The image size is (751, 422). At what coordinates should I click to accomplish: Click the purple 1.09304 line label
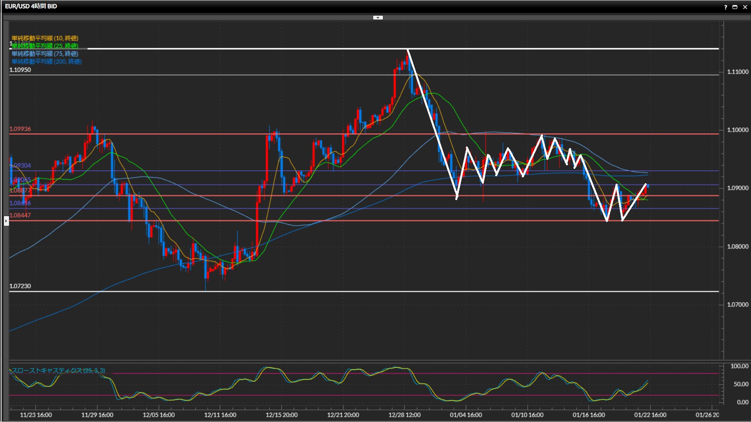pyautogui.click(x=21, y=166)
